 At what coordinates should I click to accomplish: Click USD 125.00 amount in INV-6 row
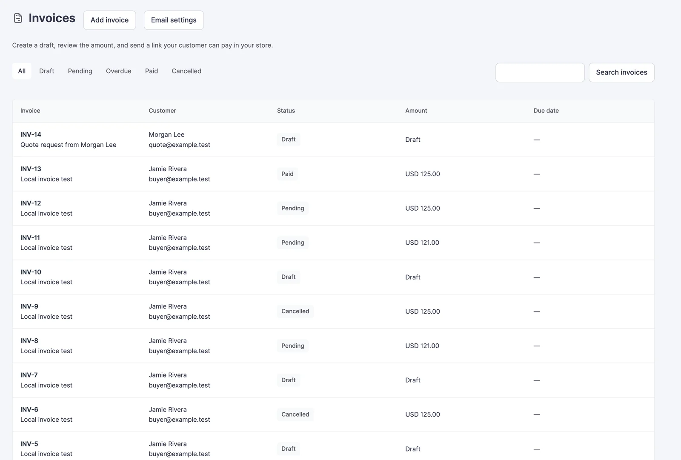[423, 414]
